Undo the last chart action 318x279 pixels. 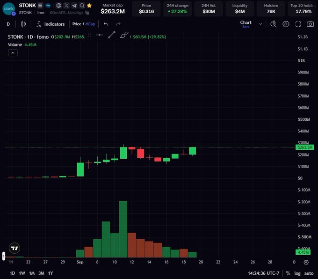tap(106, 24)
